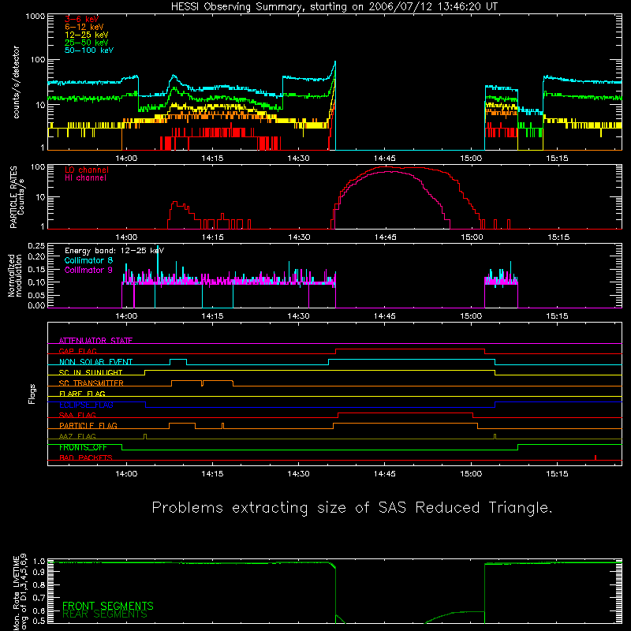Select the Collimator 8 legend entry
Viewport: 631px width, 631px height.
coord(88,260)
